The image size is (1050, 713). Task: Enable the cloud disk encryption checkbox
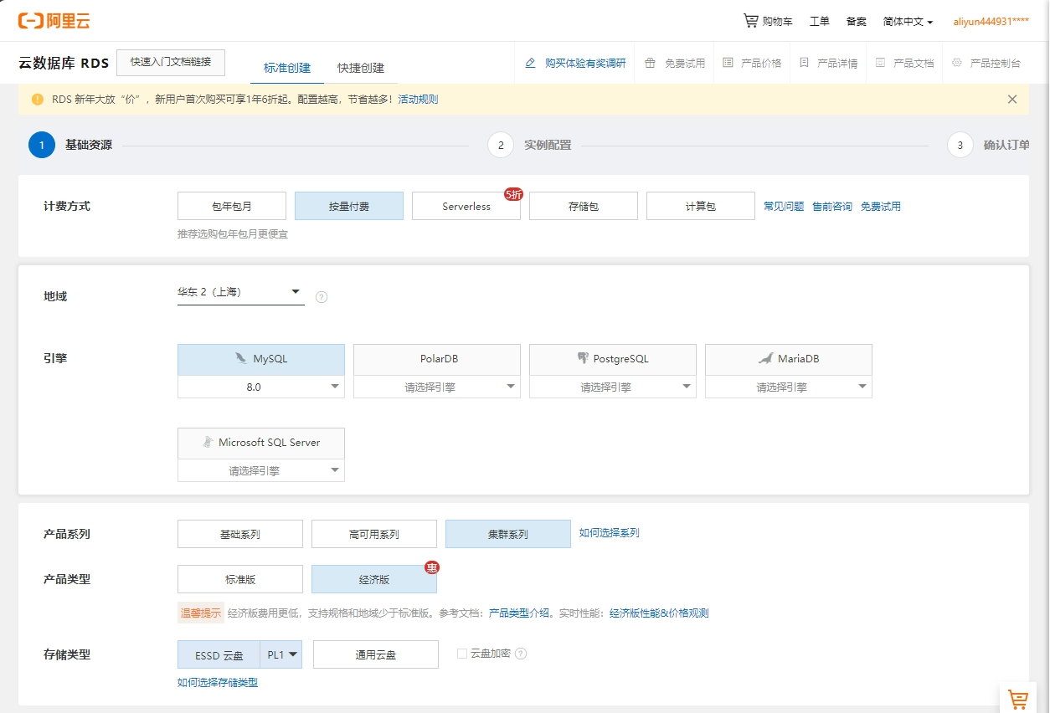click(462, 654)
